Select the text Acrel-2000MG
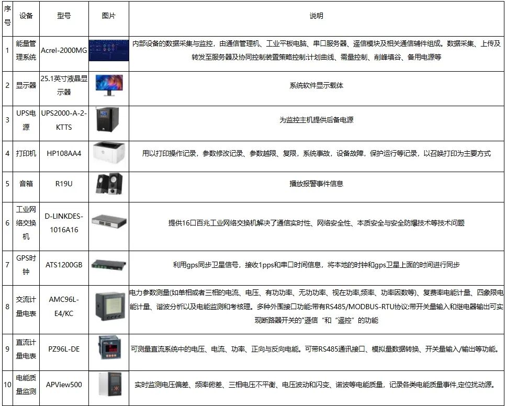The image size is (506, 406). point(63,50)
